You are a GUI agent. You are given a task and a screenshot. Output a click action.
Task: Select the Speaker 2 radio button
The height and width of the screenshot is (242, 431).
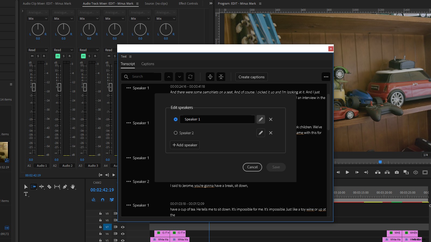pos(175,133)
